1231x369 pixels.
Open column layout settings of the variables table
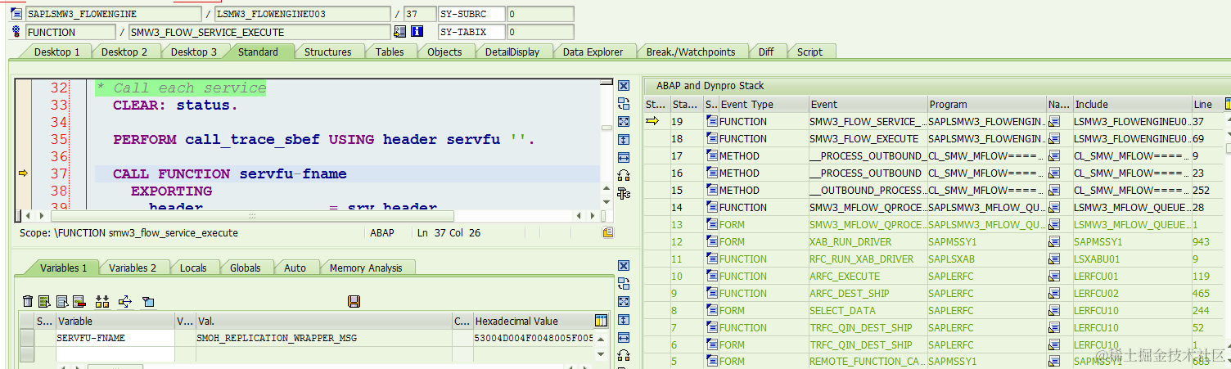coord(602,321)
